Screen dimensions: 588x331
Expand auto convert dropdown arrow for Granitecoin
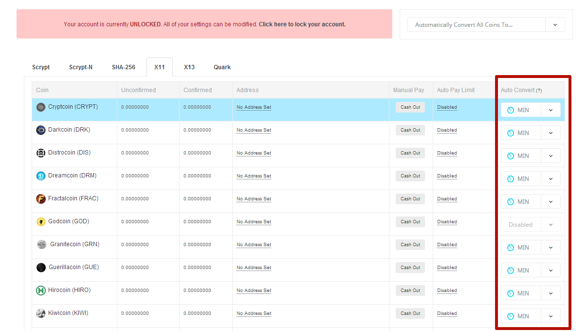coord(551,247)
